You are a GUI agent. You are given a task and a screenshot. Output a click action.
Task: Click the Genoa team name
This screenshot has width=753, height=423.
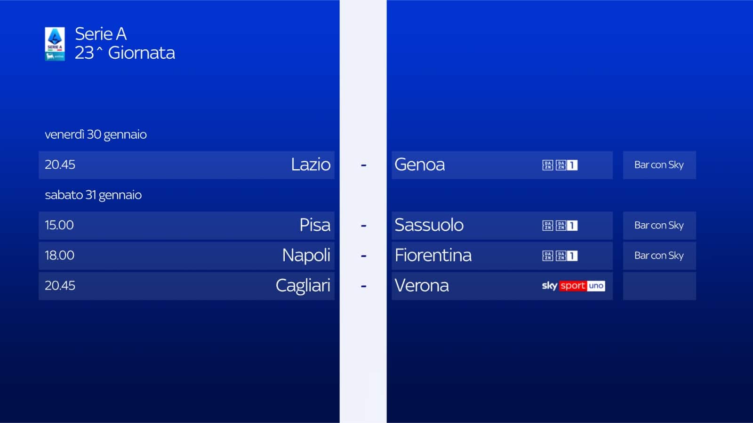[x=419, y=165]
